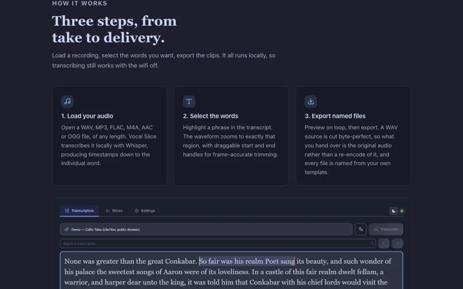Jump to the previous search result chevron
The image size is (463, 289).
[383, 243]
